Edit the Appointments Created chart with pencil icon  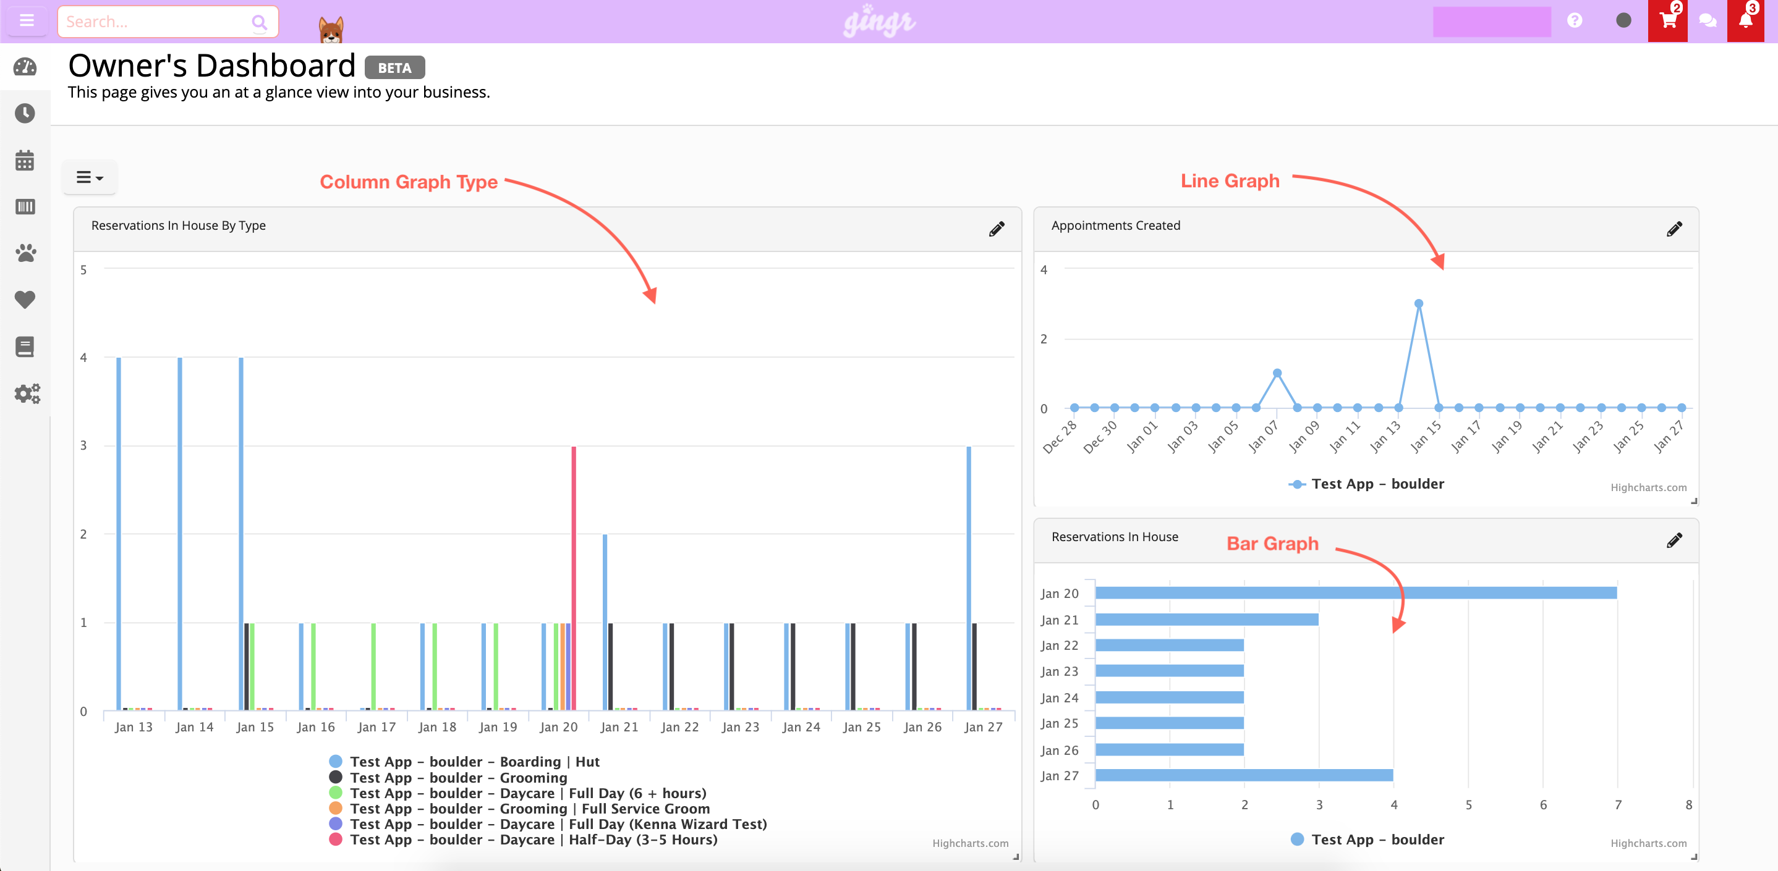click(x=1675, y=229)
